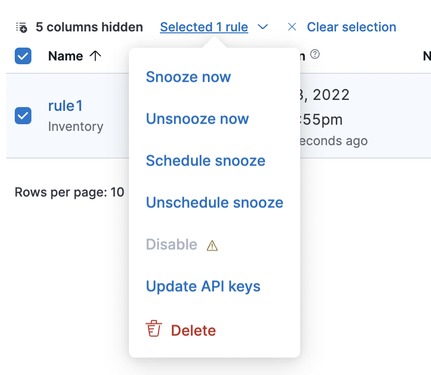Click the warning icon beside Disable
This screenshot has width=431, height=375.
pos(212,246)
